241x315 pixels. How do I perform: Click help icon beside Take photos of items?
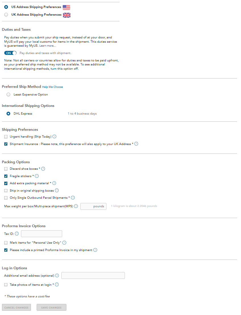tap(56, 284)
